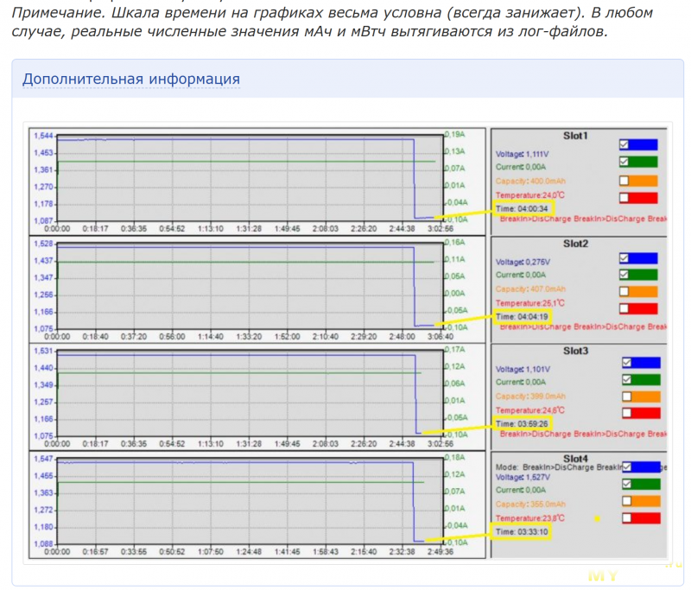Open the Дополнительная информация link
The width and height of the screenshot is (691, 590).
coord(131,79)
